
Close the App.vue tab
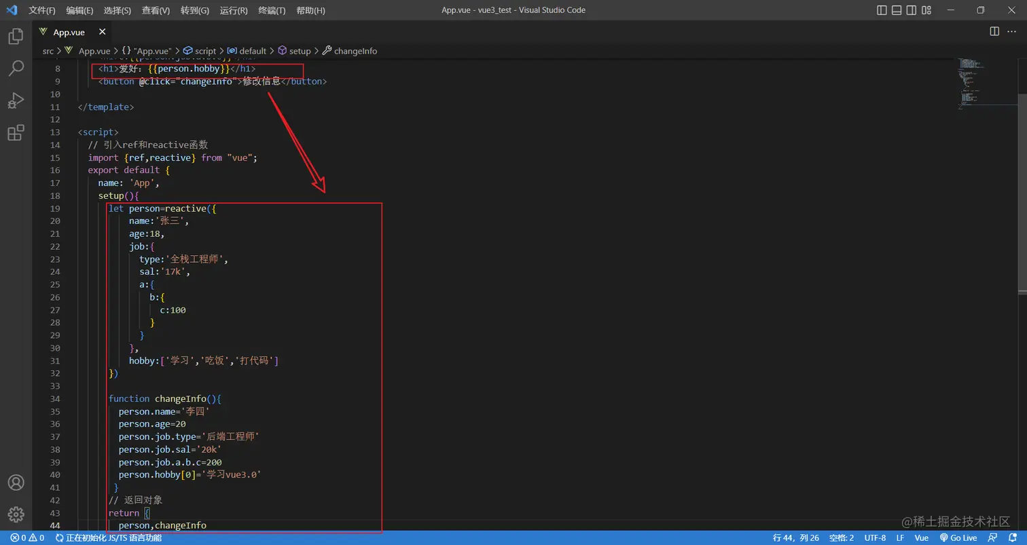(x=103, y=32)
